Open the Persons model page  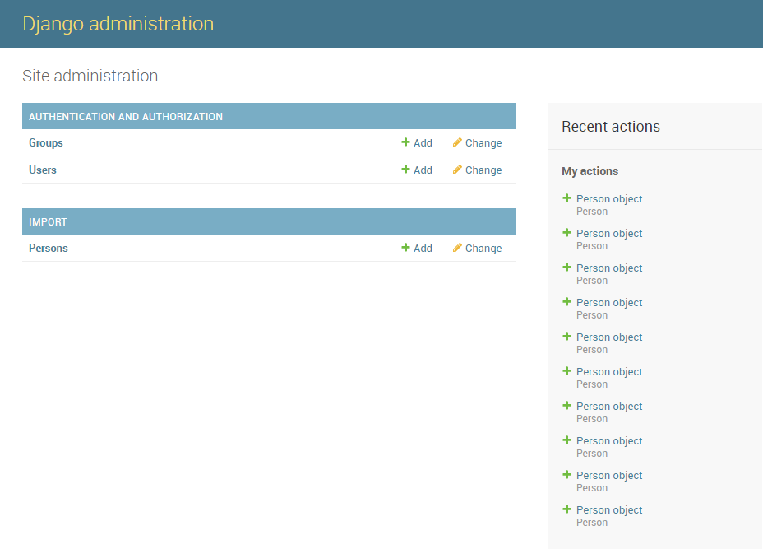click(48, 248)
